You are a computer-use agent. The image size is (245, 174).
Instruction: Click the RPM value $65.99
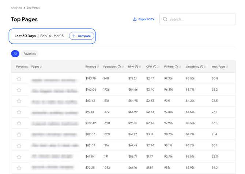(133, 112)
